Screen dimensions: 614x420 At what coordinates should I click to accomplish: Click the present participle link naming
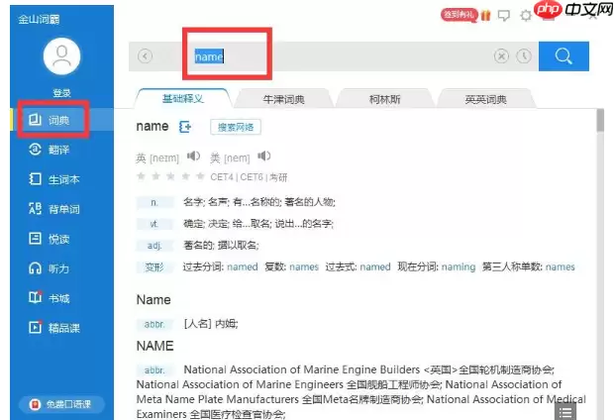[459, 266]
